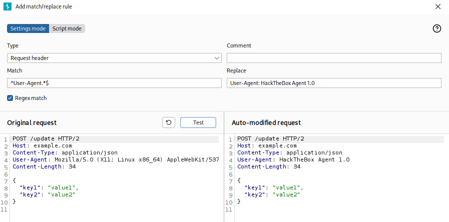Click the Replace field with HackTheBox Agent
Viewport: 449px width, 222px height.
pyautogui.click(x=334, y=83)
